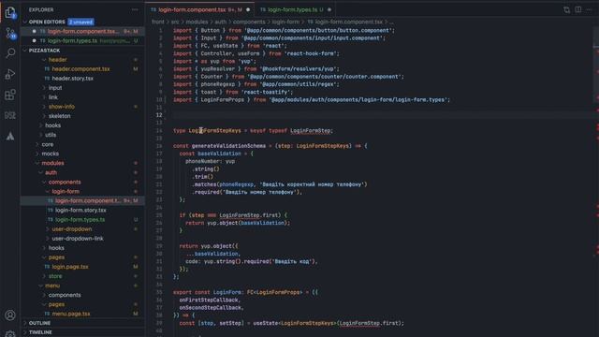599x337 pixels.
Task: Click the split editor icon
Action: pos(578,9)
